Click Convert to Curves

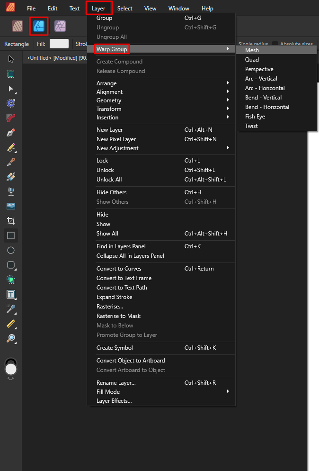coord(118,268)
